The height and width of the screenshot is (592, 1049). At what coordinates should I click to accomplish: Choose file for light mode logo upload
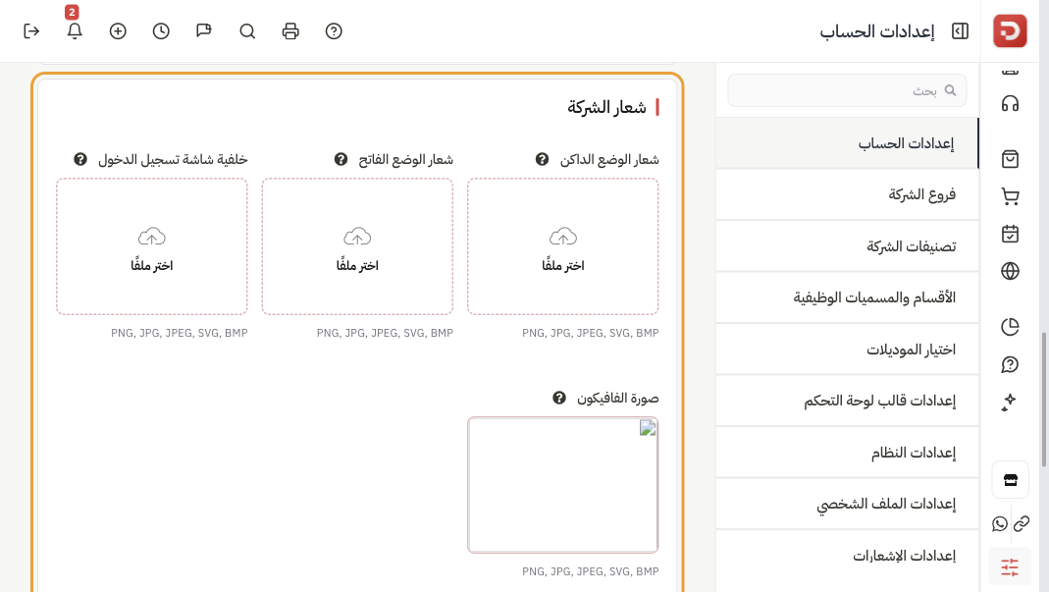[x=357, y=246]
